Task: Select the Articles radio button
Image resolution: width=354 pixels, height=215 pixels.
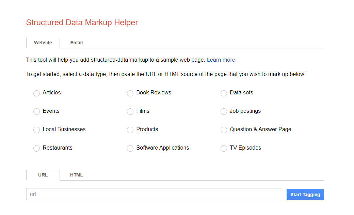Action: click(37, 93)
